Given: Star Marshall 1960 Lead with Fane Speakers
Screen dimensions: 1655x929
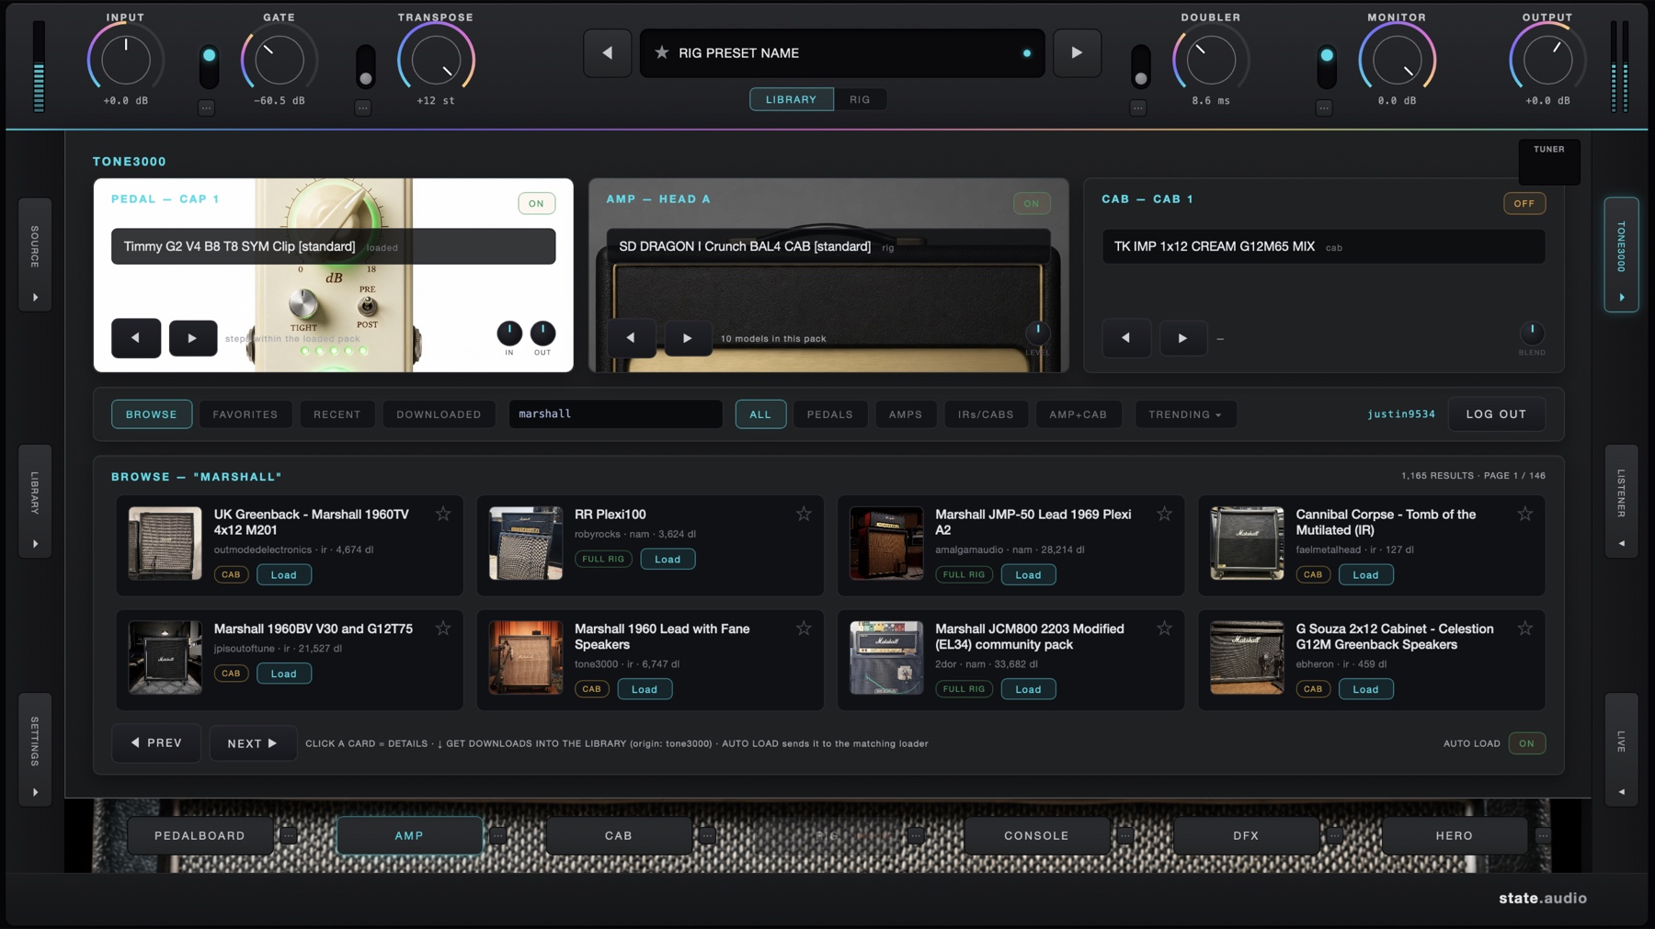Looking at the screenshot, I should (804, 629).
